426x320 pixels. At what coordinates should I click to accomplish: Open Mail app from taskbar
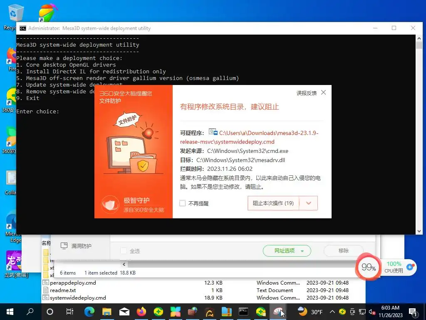coord(124,312)
